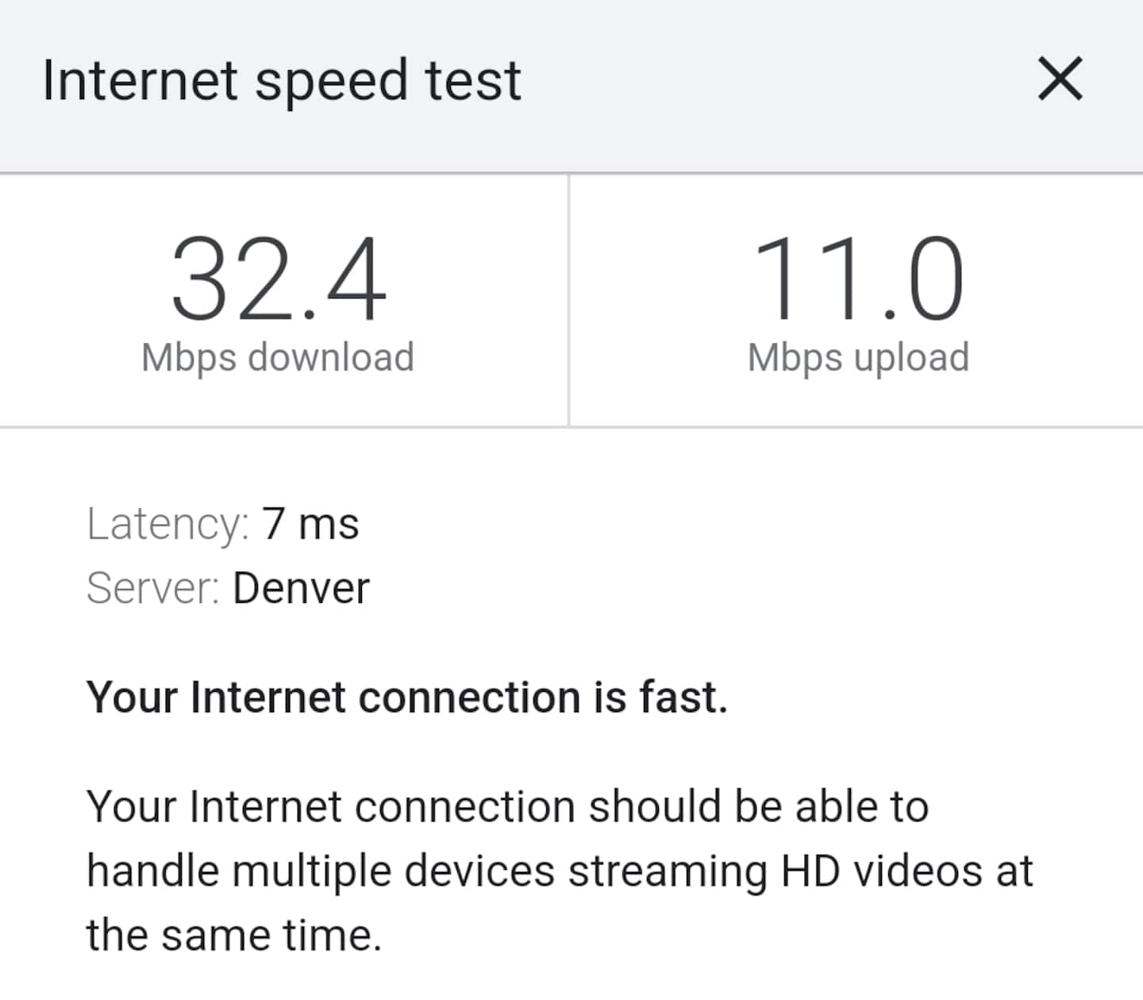This screenshot has width=1143, height=1000.
Task: Click the word "download" under 32.4
Action: pyautogui.click(x=331, y=357)
